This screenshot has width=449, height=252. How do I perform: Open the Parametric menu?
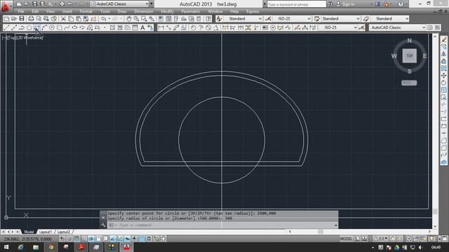pos(191,11)
